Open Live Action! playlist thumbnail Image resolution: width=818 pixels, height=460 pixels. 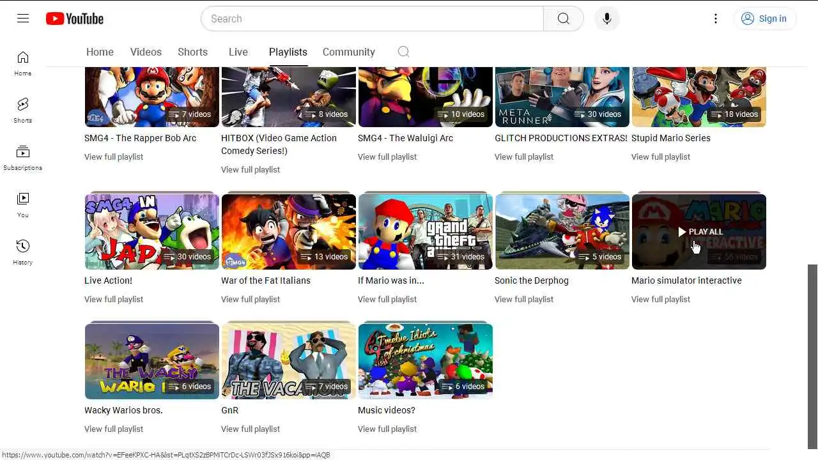click(152, 231)
